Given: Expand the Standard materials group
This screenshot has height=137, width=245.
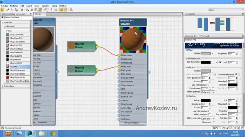Looking at the screenshot, I should click(5, 26).
